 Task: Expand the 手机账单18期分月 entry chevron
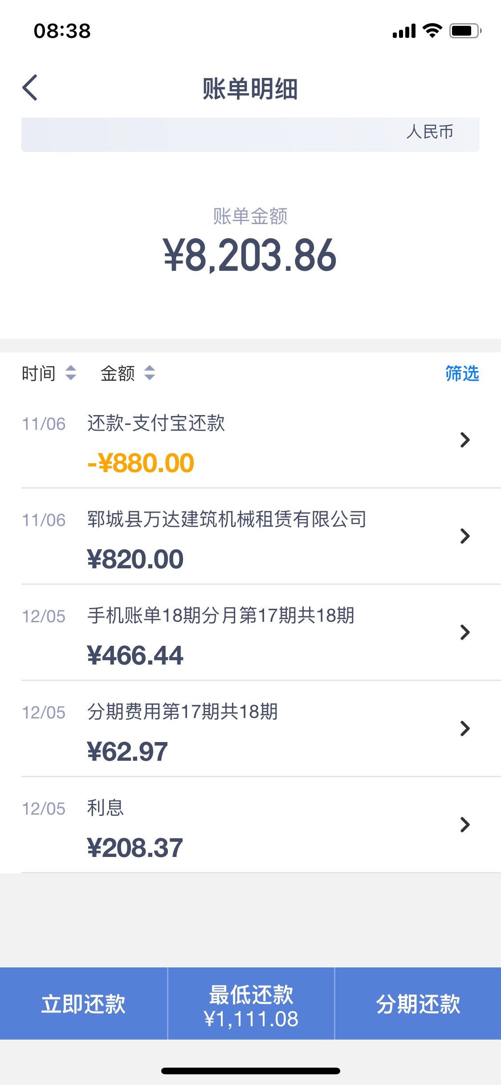465,632
